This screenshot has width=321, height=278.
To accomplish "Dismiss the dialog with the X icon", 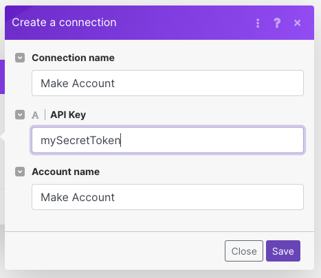I will [298, 23].
